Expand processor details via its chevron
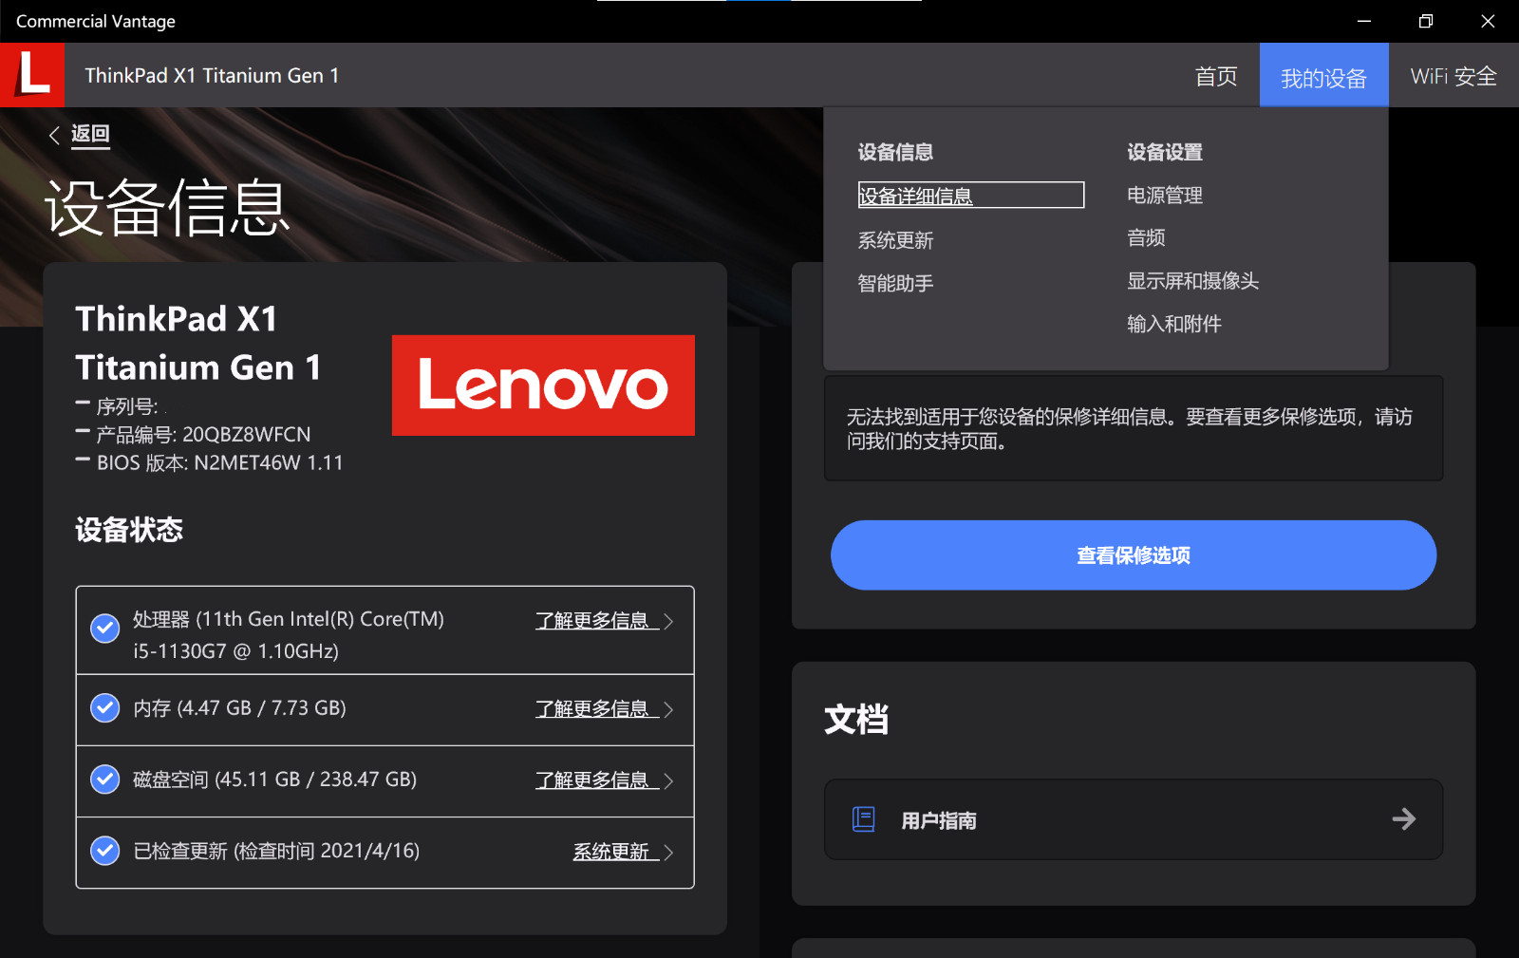1519x958 pixels. click(x=668, y=621)
